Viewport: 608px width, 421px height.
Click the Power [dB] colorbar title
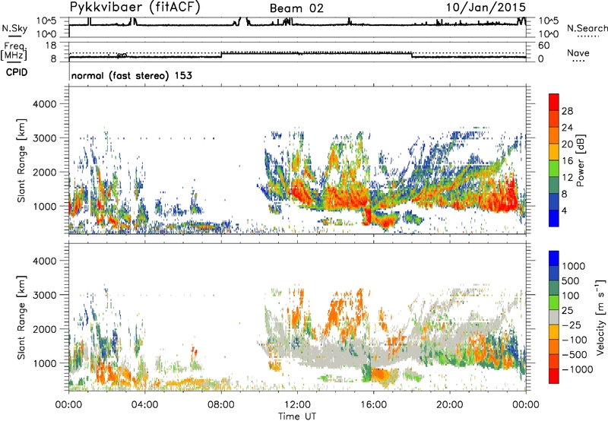click(580, 160)
